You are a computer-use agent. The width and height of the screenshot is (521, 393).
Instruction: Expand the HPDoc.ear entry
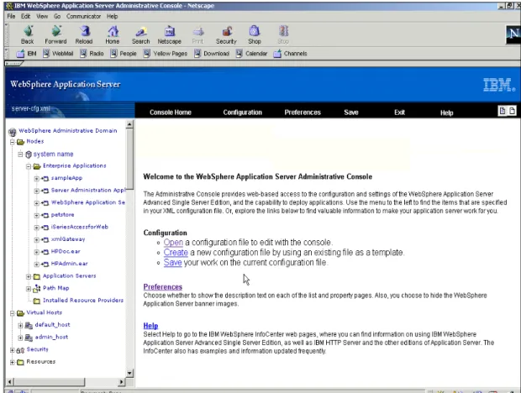[x=36, y=252]
